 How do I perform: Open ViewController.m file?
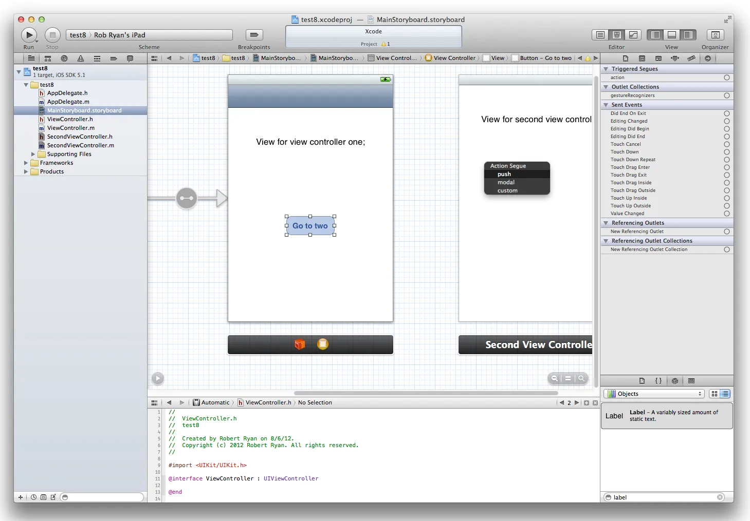pos(71,128)
